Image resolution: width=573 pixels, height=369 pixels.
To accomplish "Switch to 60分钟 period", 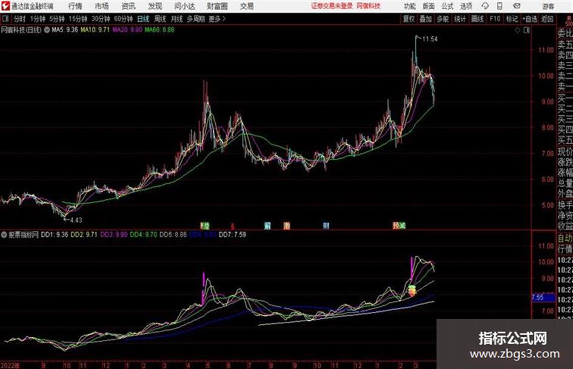I will [123, 19].
